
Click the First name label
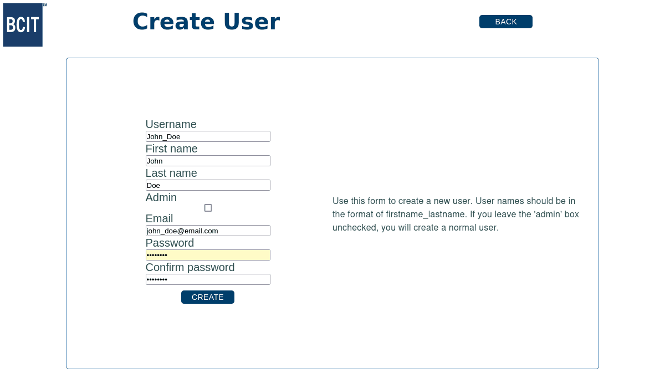coord(171,149)
